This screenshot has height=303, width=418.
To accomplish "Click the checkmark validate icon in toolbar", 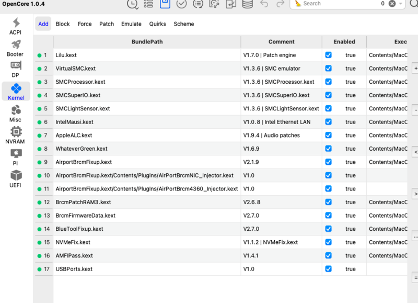I will pyautogui.click(x=181, y=4).
